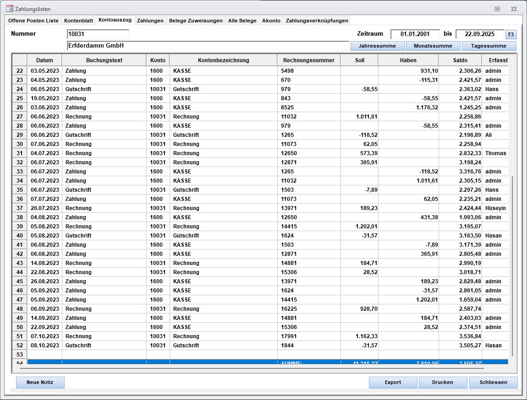Select the Zahlungen tab
The width and height of the screenshot is (527, 400).
[x=150, y=21]
